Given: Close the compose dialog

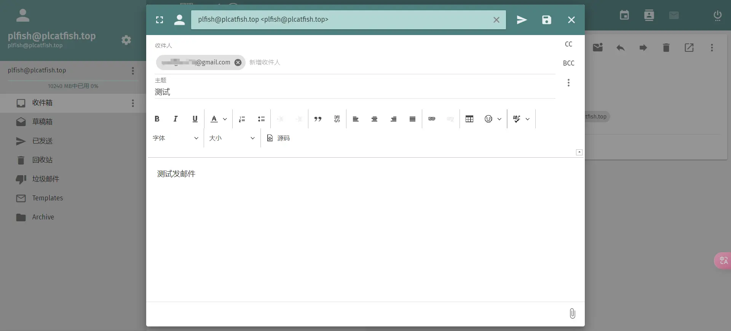Looking at the screenshot, I should [571, 20].
